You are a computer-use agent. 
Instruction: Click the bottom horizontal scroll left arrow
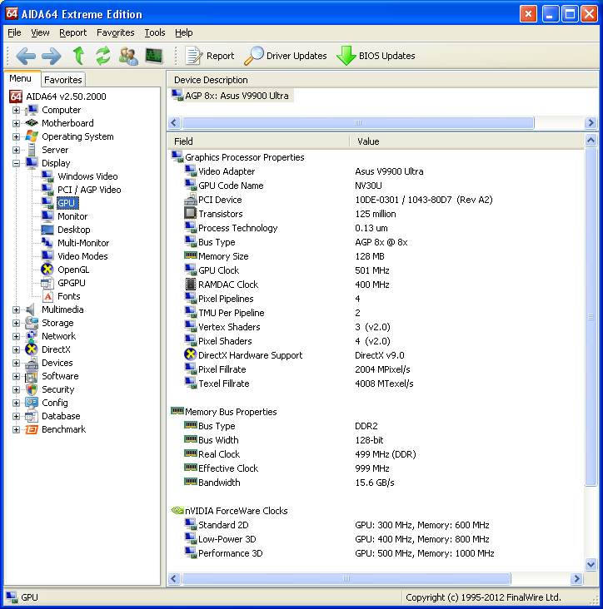coord(174,579)
